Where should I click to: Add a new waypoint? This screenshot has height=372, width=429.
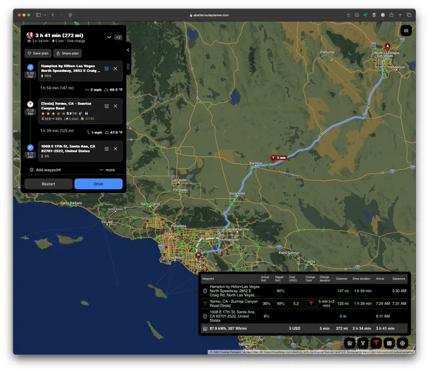coord(45,170)
